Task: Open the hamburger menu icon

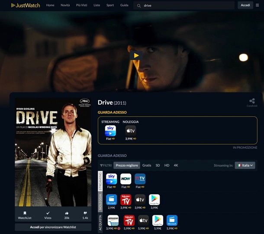Action: click(257, 5)
